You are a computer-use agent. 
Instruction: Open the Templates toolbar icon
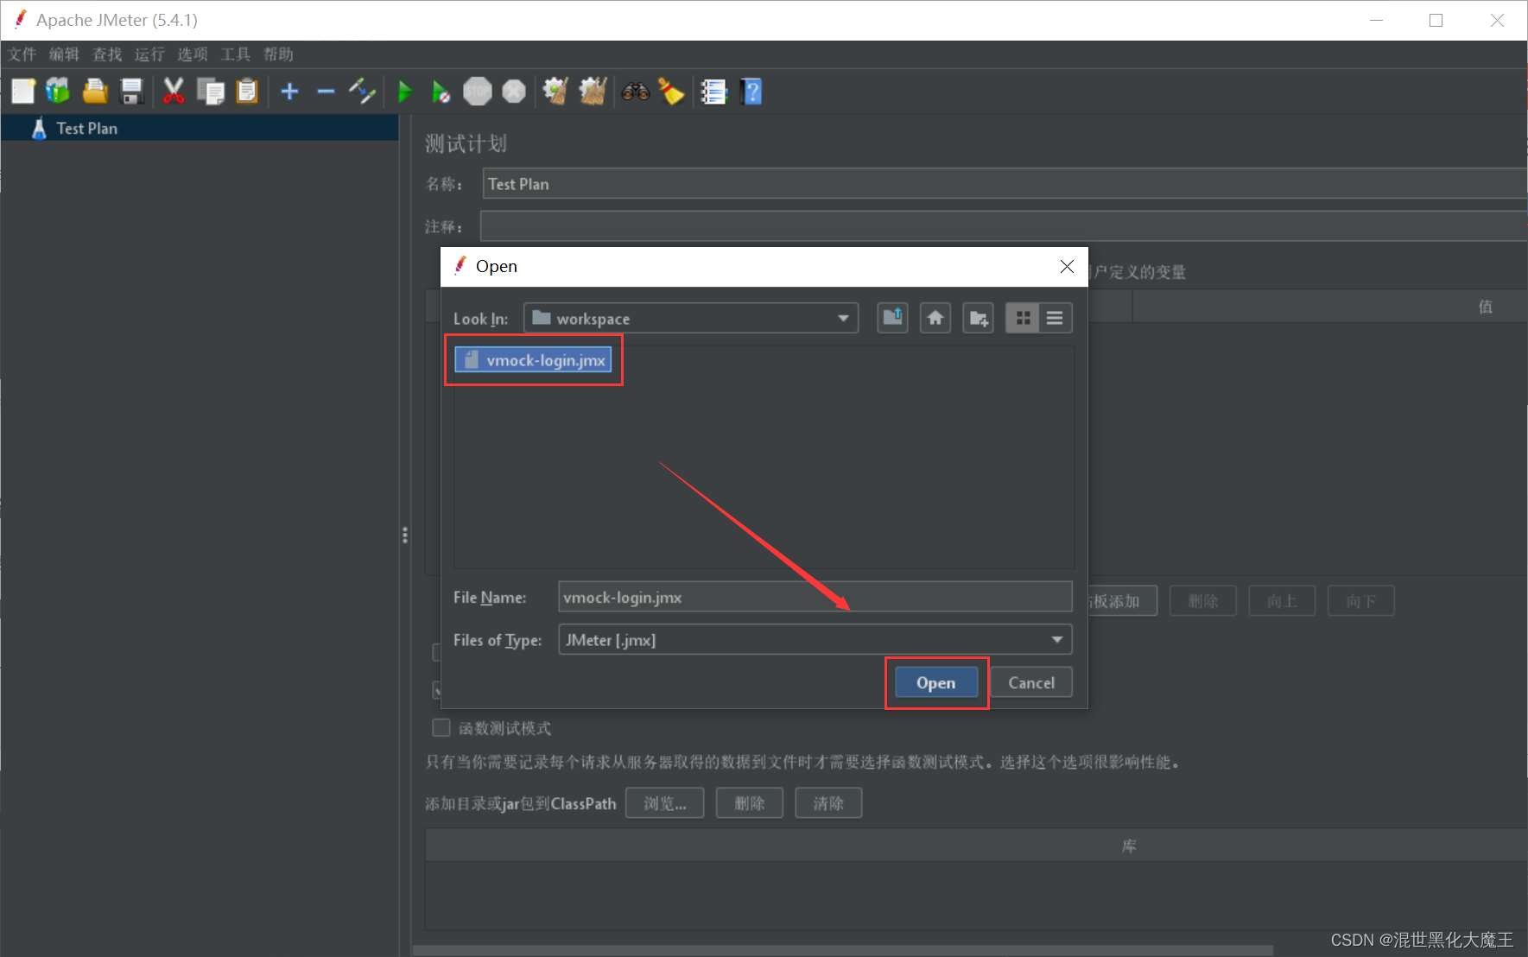click(x=58, y=91)
